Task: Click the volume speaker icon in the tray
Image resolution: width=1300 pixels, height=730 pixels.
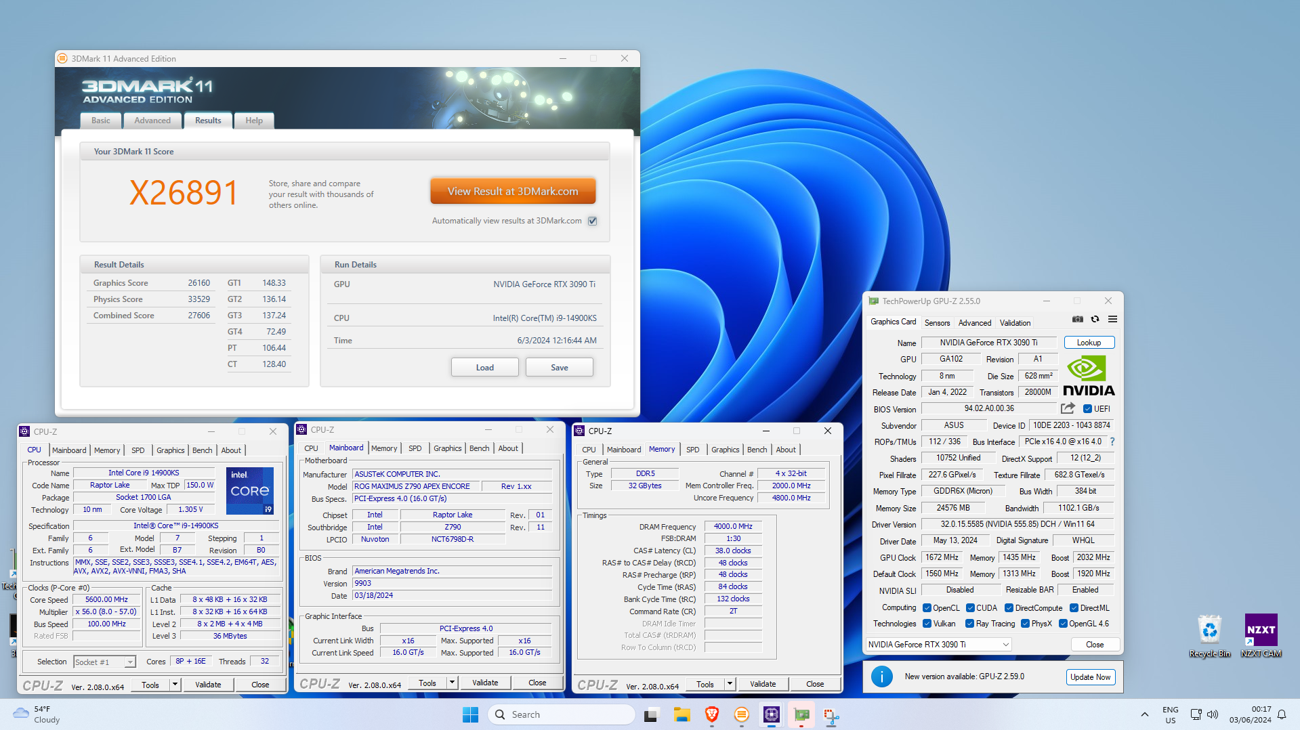Action: [x=1213, y=714]
